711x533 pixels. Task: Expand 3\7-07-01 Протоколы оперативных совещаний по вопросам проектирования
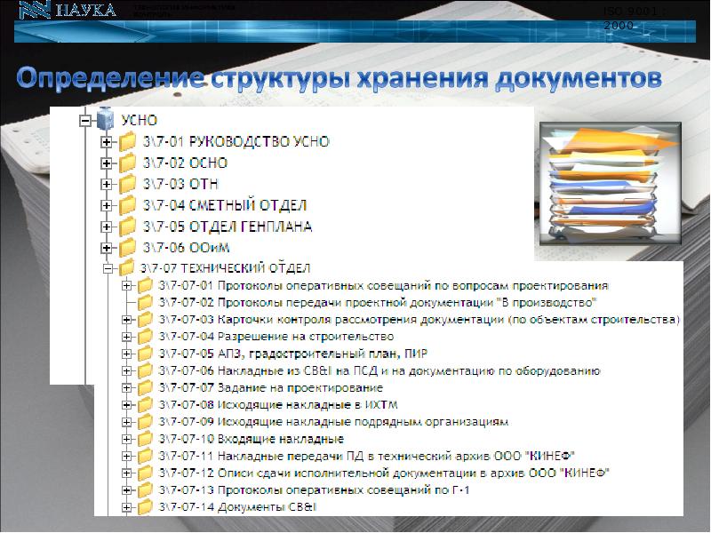tap(126, 286)
